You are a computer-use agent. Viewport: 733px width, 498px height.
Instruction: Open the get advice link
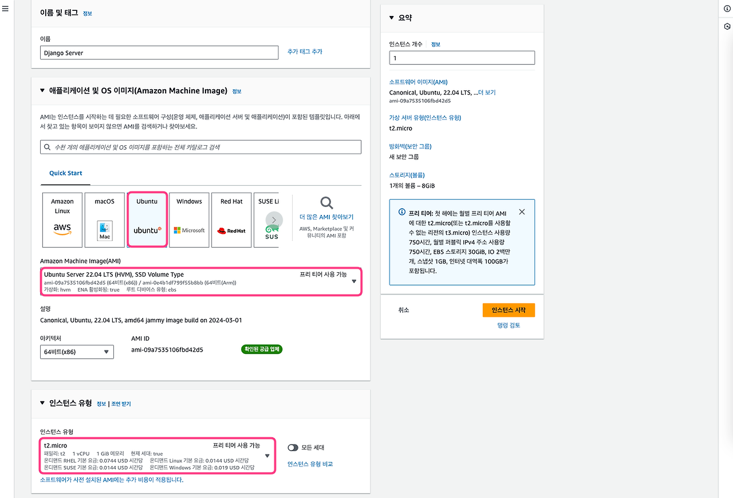tap(121, 404)
